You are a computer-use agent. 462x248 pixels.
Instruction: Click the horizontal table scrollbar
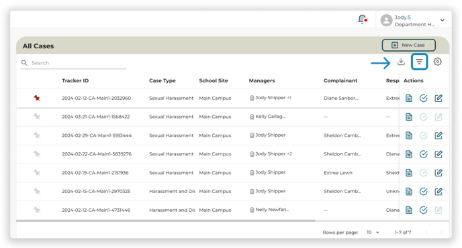[x=166, y=221]
